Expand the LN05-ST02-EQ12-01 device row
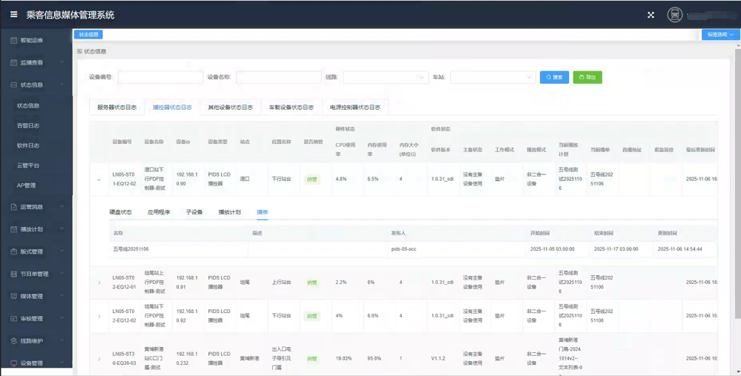741x376 pixels. pyautogui.click(x=99, y=283)
